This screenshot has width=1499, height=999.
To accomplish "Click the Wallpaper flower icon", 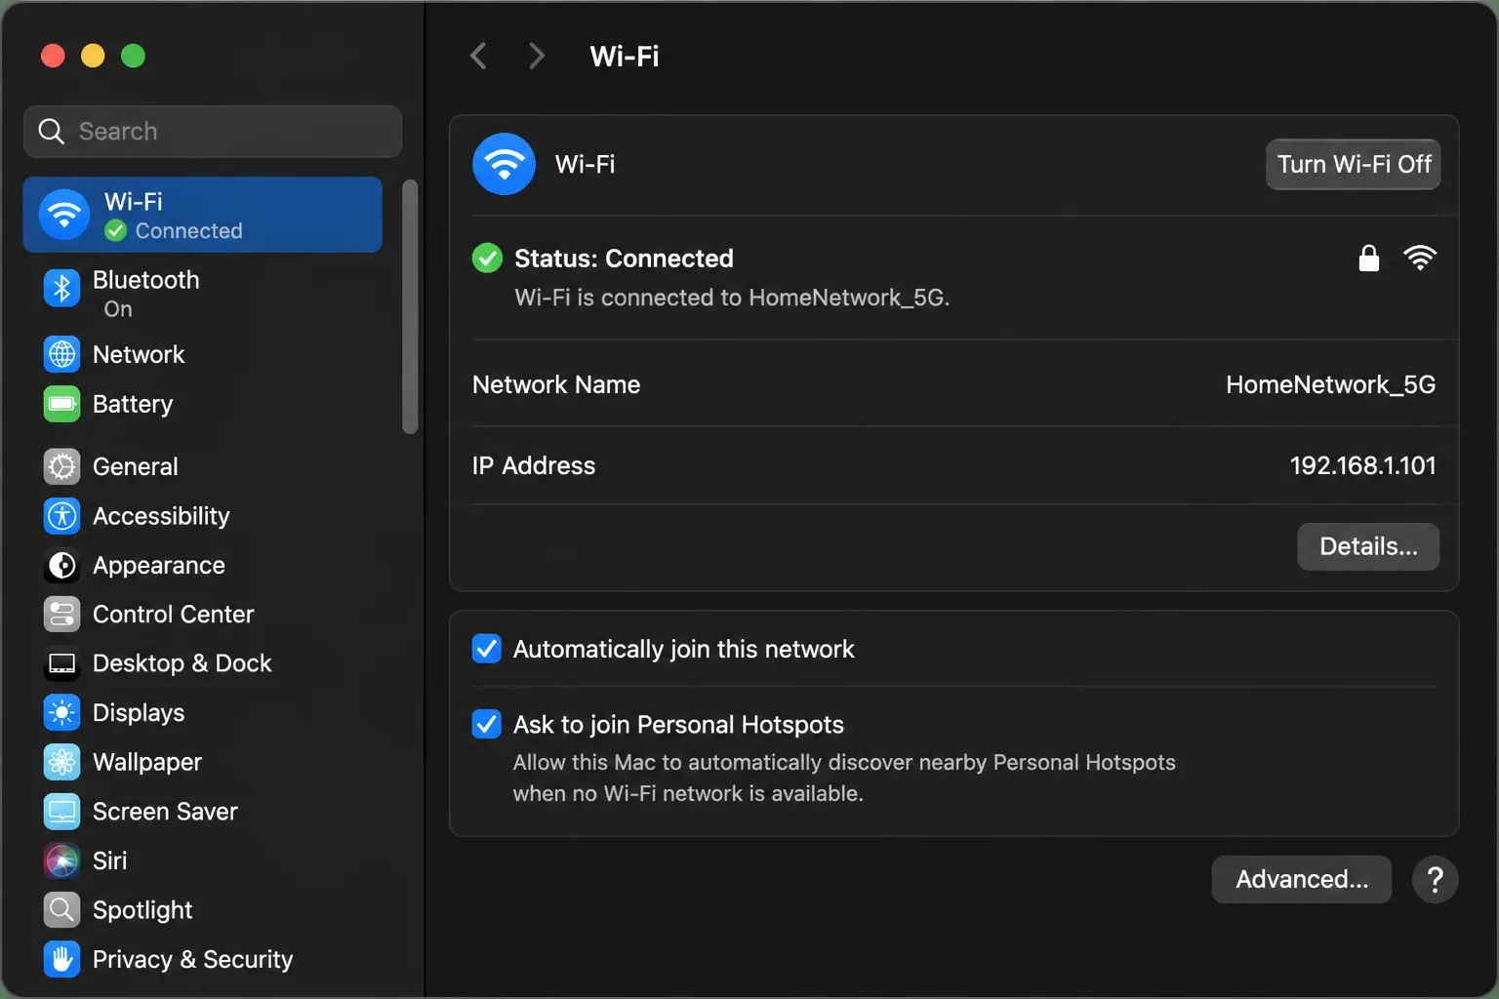I will [62, 762].
